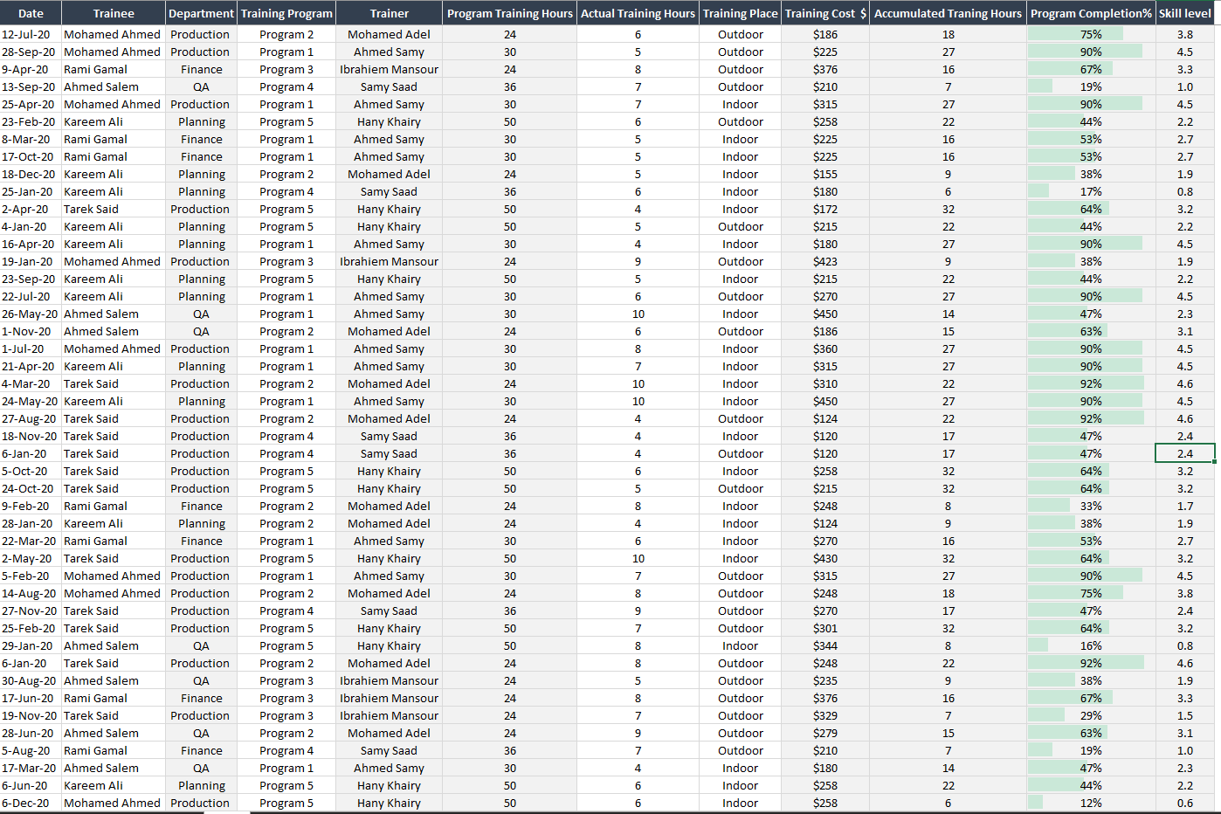
Task: Click the Outdoor cell for Ahmed Salem
Action: click(740, 86)
